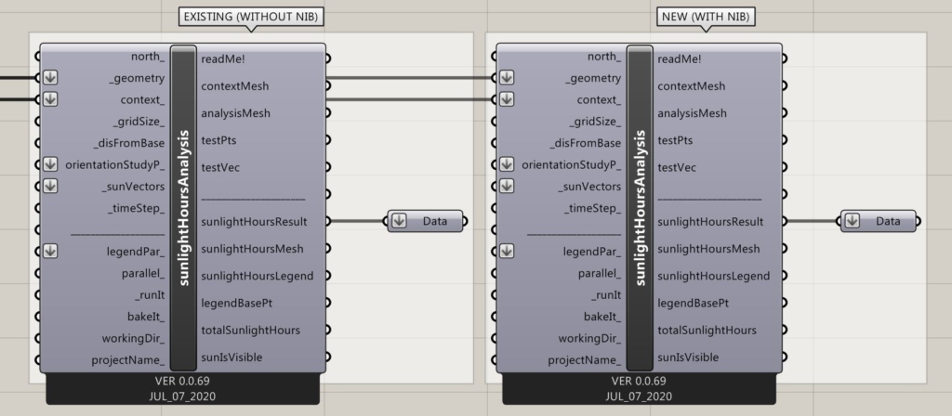Click sunlightHoursResult output on NEW component
Screen dimensions: 952x416
click(x=710, y=222)
